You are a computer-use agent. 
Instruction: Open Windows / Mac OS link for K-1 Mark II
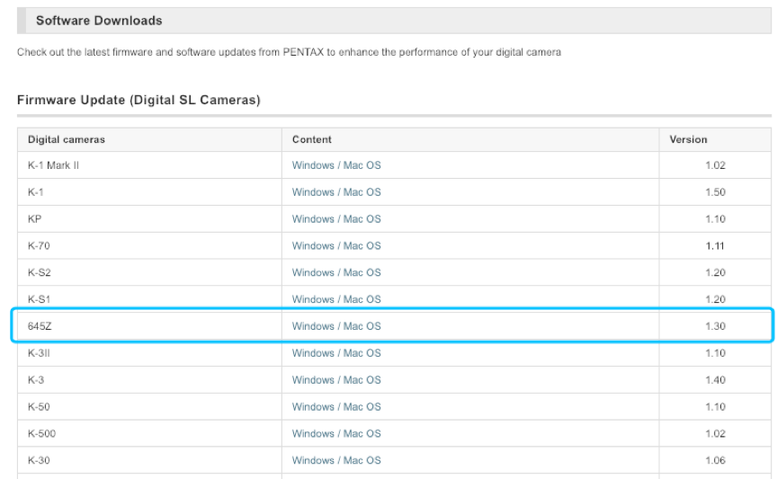pyautogui.click(x=336, y=165)
